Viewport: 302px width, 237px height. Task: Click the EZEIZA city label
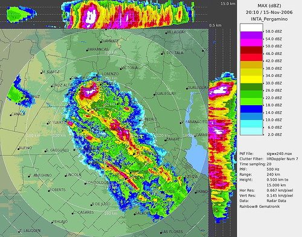191,177
